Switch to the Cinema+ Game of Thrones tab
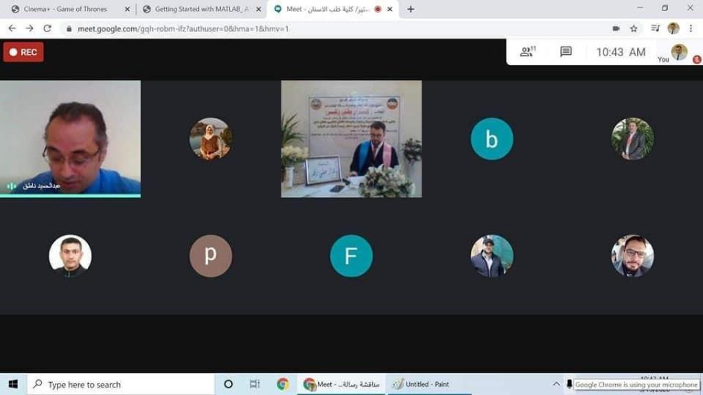The height and width of the screenshot is (395, 703). (x=65, y=10)
